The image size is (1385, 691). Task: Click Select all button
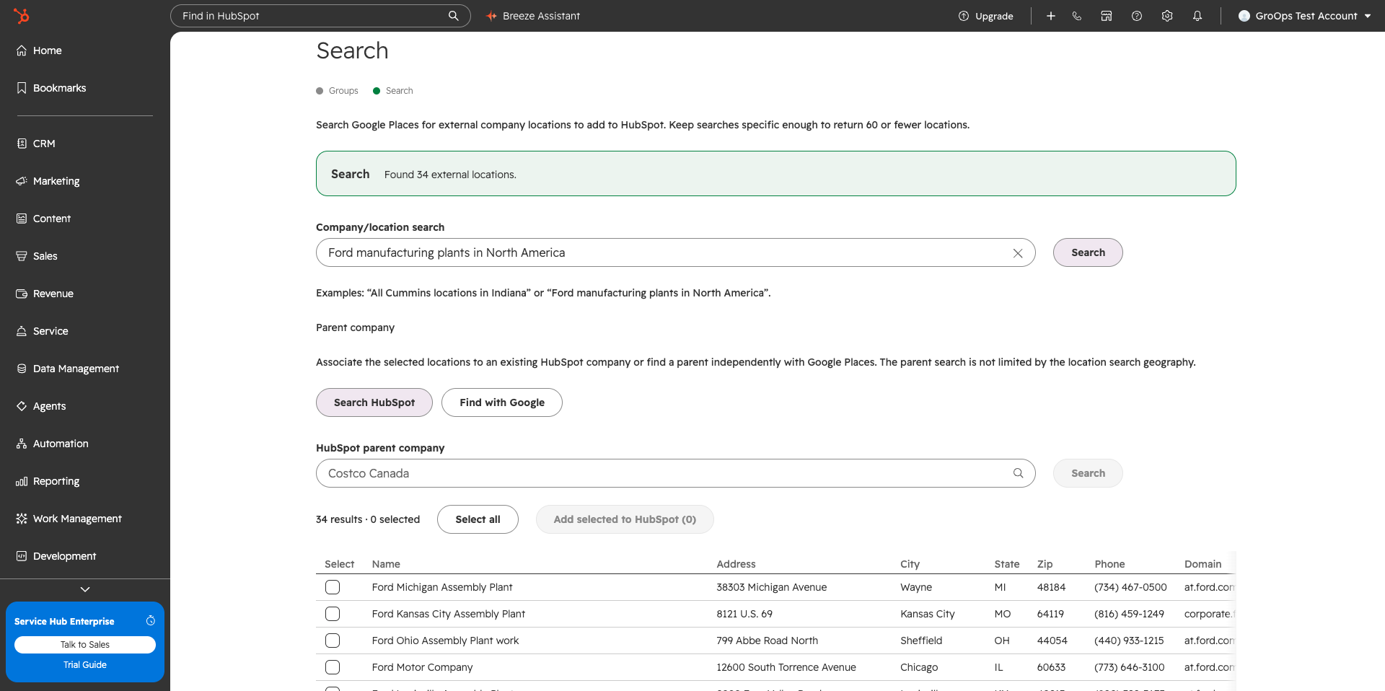(x=478, y=519)
